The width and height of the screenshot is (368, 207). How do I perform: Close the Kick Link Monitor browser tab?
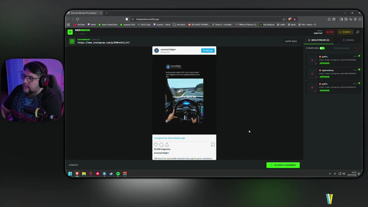coord(101,13)
